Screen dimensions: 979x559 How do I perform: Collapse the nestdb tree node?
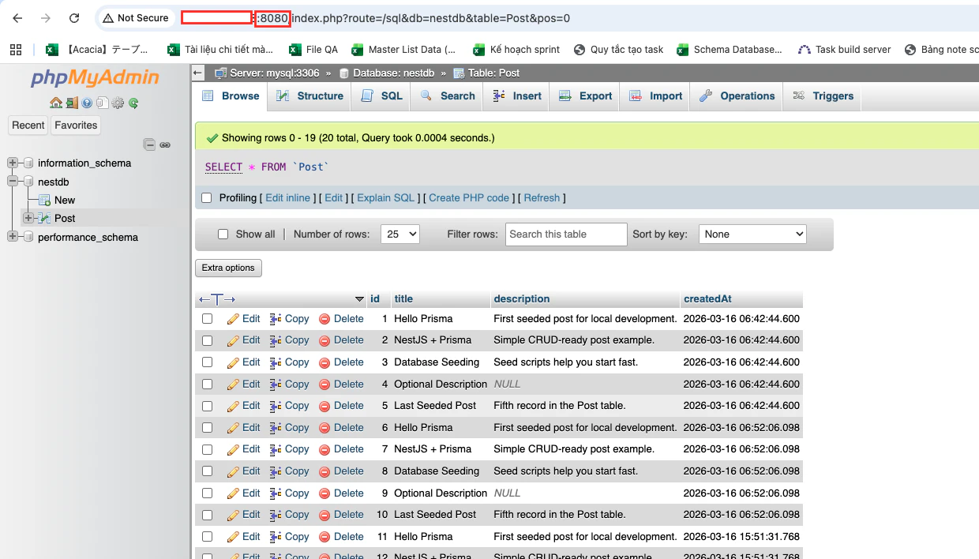(x=12, y=182)
